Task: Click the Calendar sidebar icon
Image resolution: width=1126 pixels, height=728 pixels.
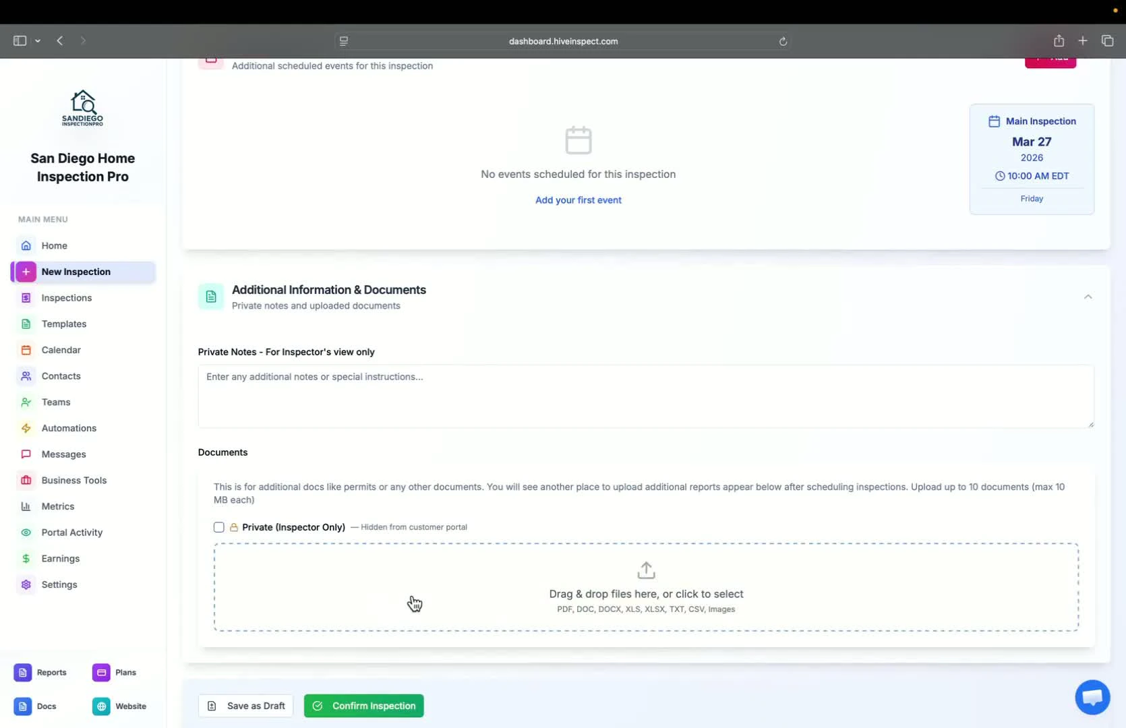Action: coord(26,351)
